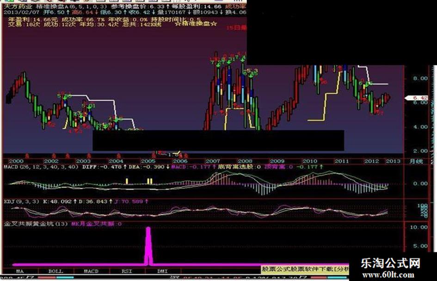The height and width of the screenshot is (281, 437).
Task: Click the 2005 year mark on time axis
Action: pyautogui.click(x=148, y=161)
